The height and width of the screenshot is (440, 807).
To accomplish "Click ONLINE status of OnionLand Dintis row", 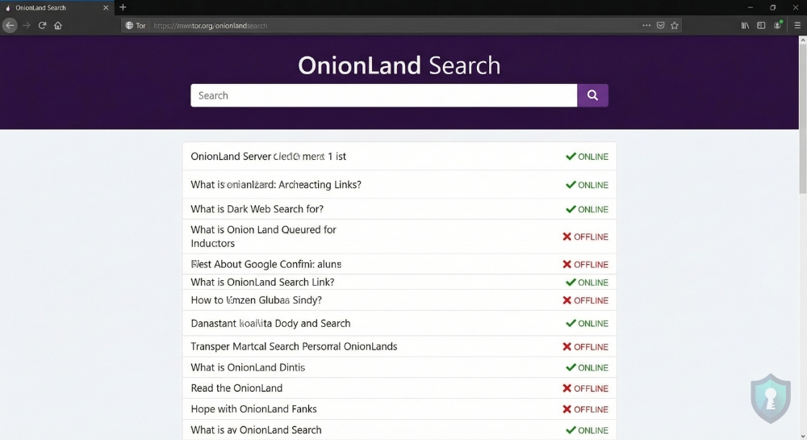I will tap(587, 368).
